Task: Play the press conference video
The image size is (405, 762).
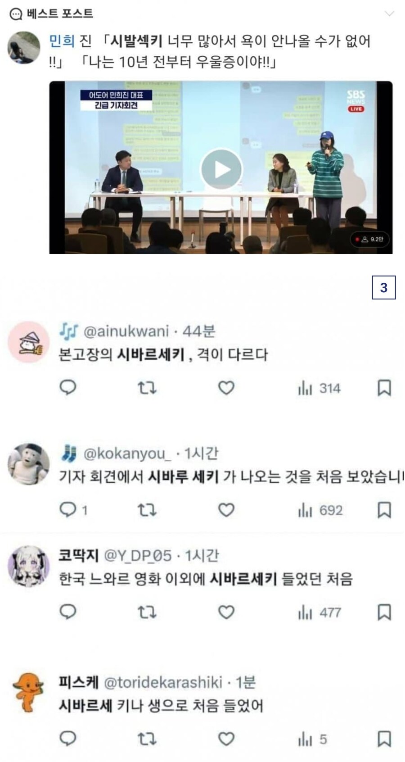Action: [221, 169]
